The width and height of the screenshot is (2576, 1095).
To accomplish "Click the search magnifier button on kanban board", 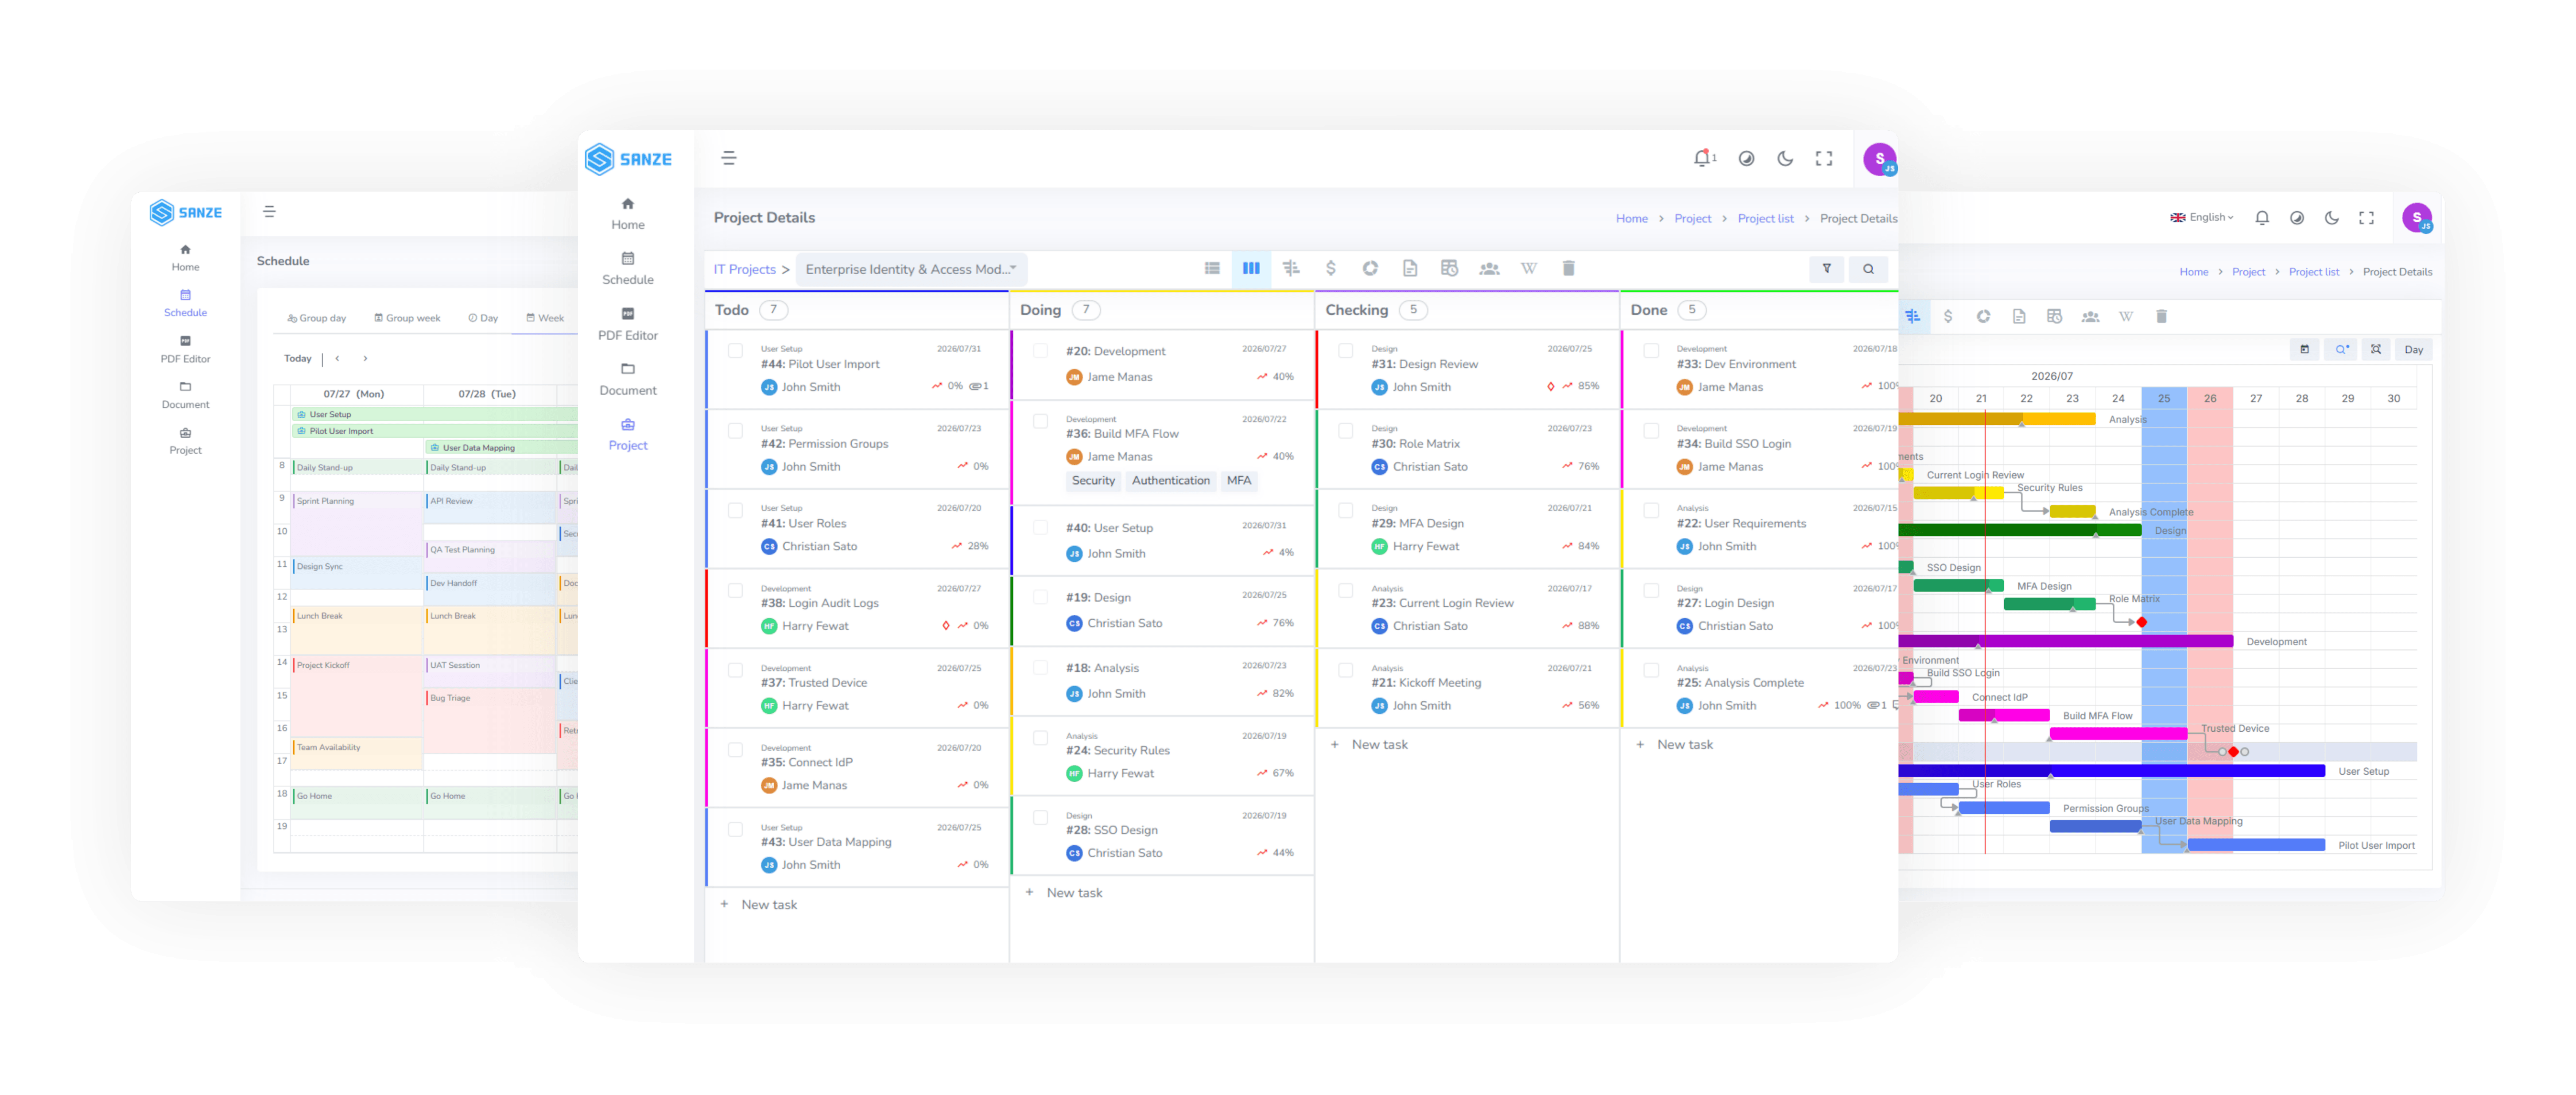I will pyautogui.click(x=1868, y=268).
